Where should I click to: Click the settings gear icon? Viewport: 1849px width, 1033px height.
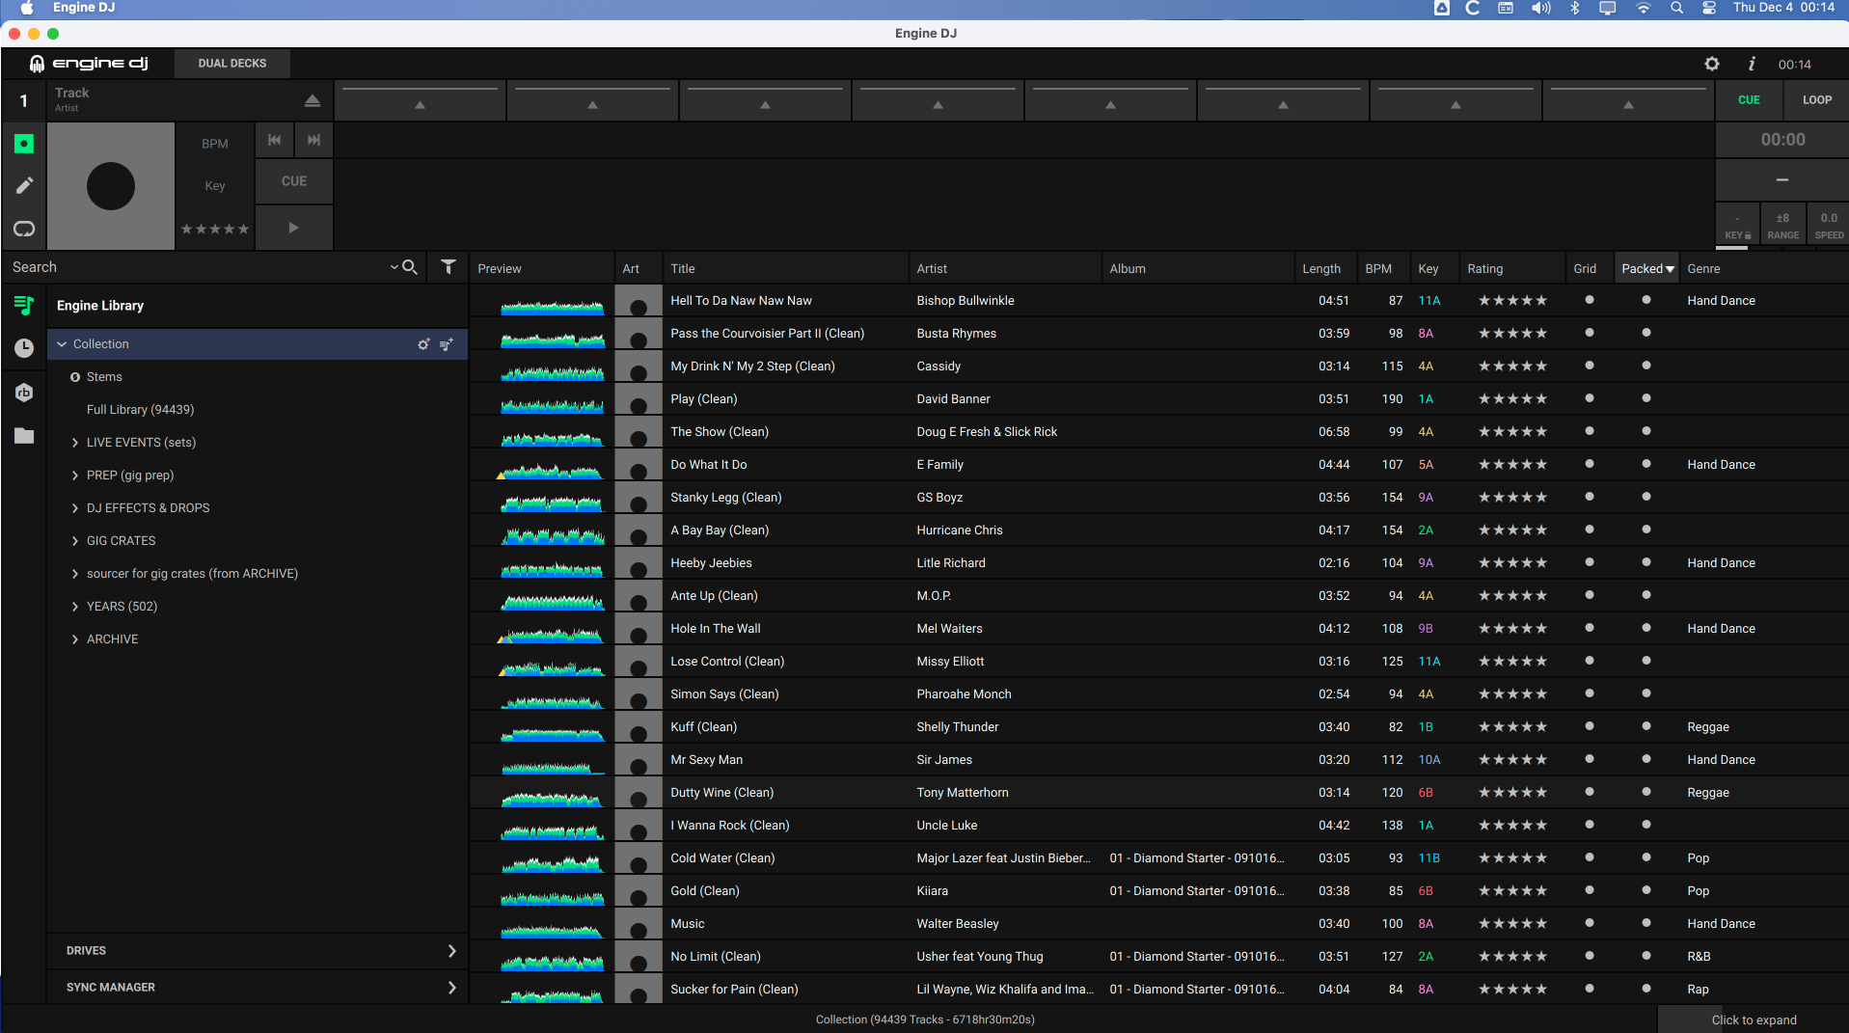point(1712,64)
